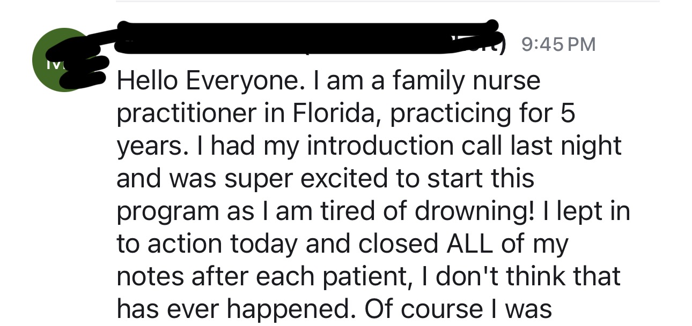
Task: Click the phrase 'family nurse' in message
Action: (467, 81)
